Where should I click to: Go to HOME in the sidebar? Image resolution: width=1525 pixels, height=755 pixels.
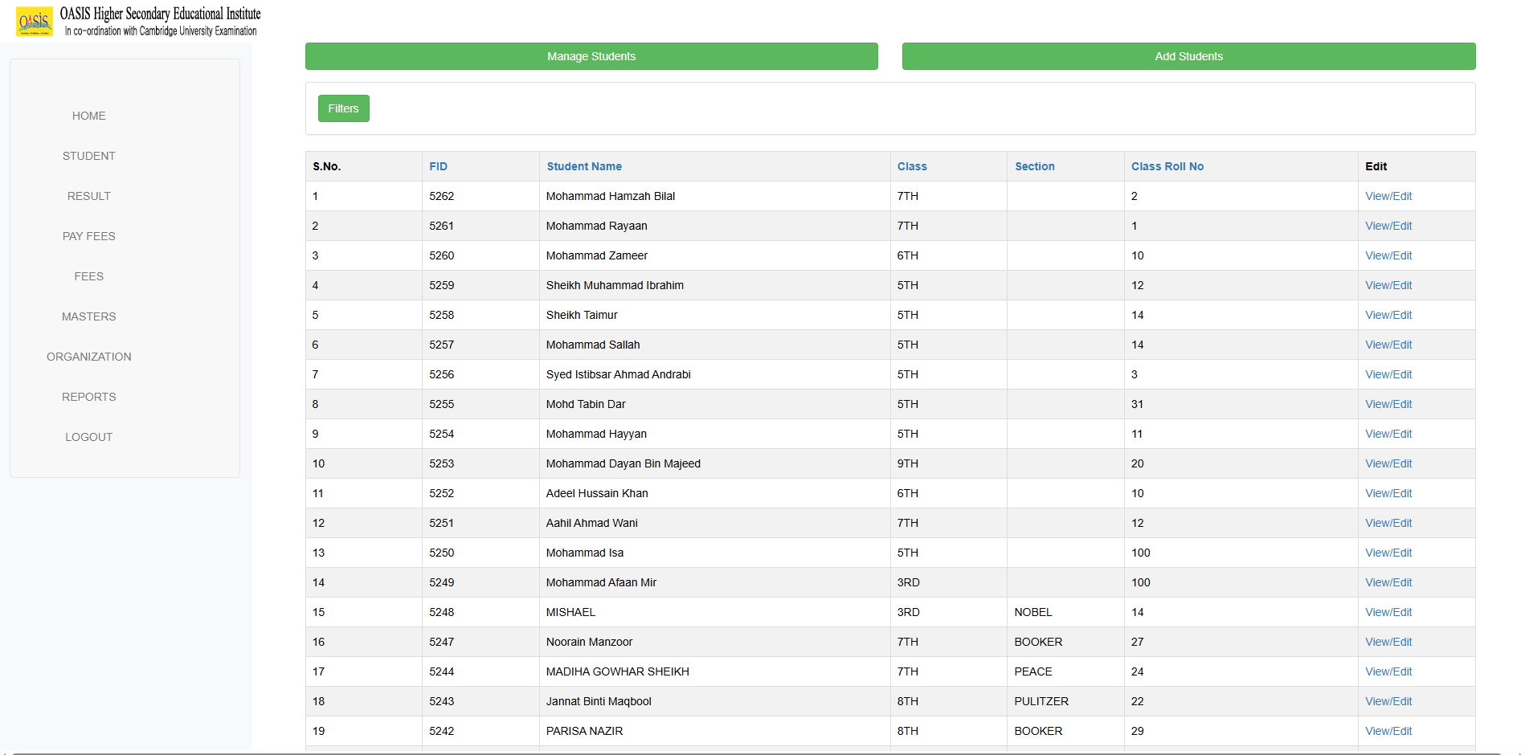point(88,116)
